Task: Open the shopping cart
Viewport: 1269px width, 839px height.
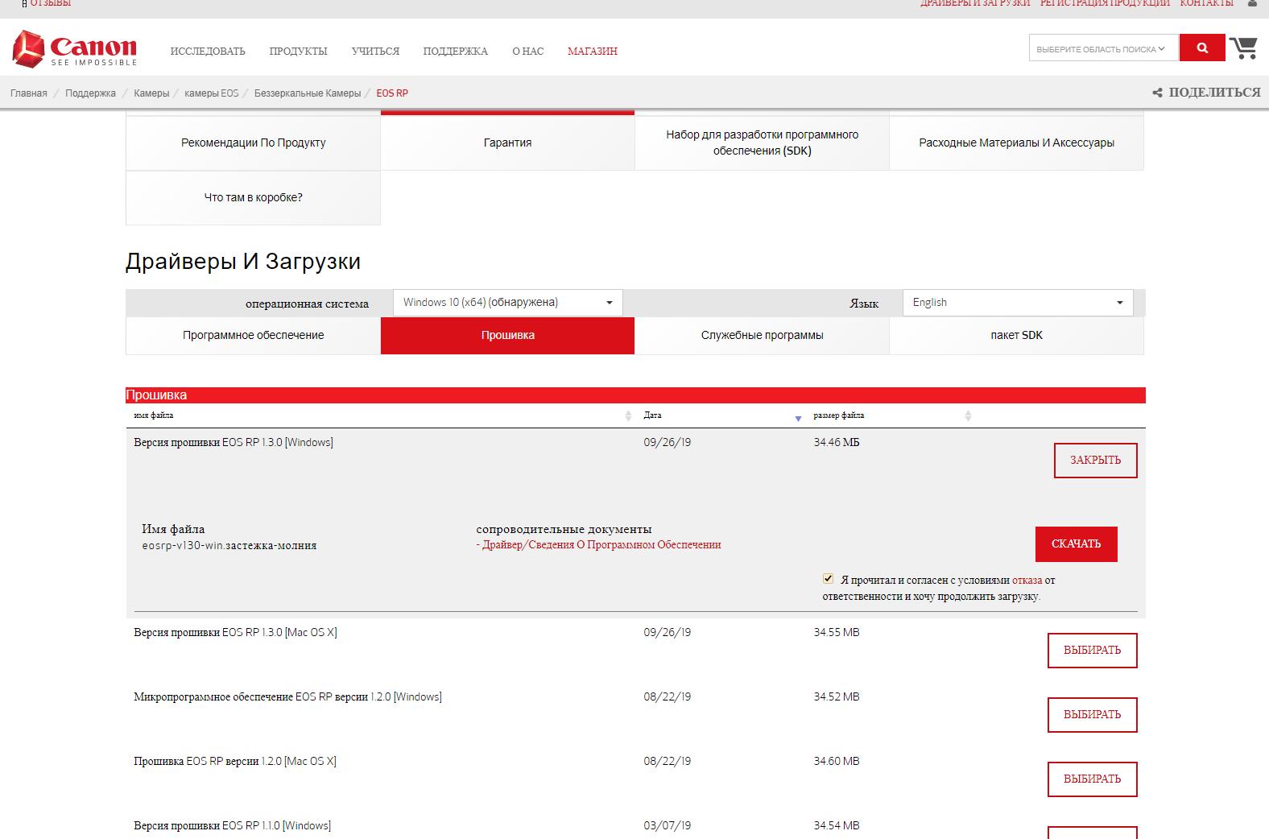Action: [1244, 48]
